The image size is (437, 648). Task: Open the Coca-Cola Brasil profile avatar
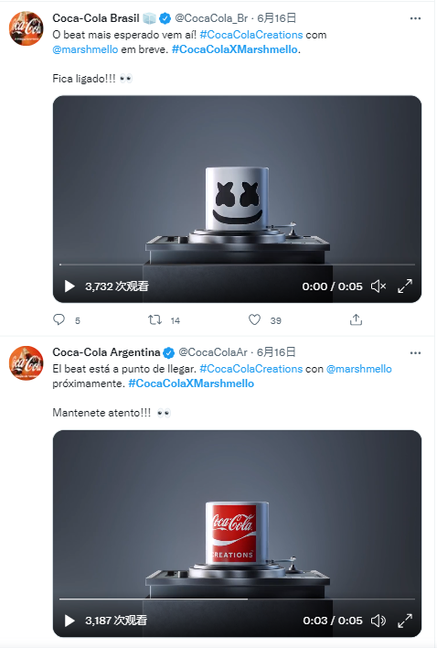[x=27, y=28]
